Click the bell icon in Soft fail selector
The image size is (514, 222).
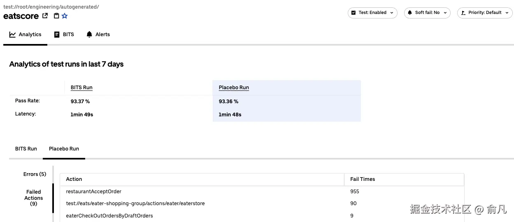(410, 13)
